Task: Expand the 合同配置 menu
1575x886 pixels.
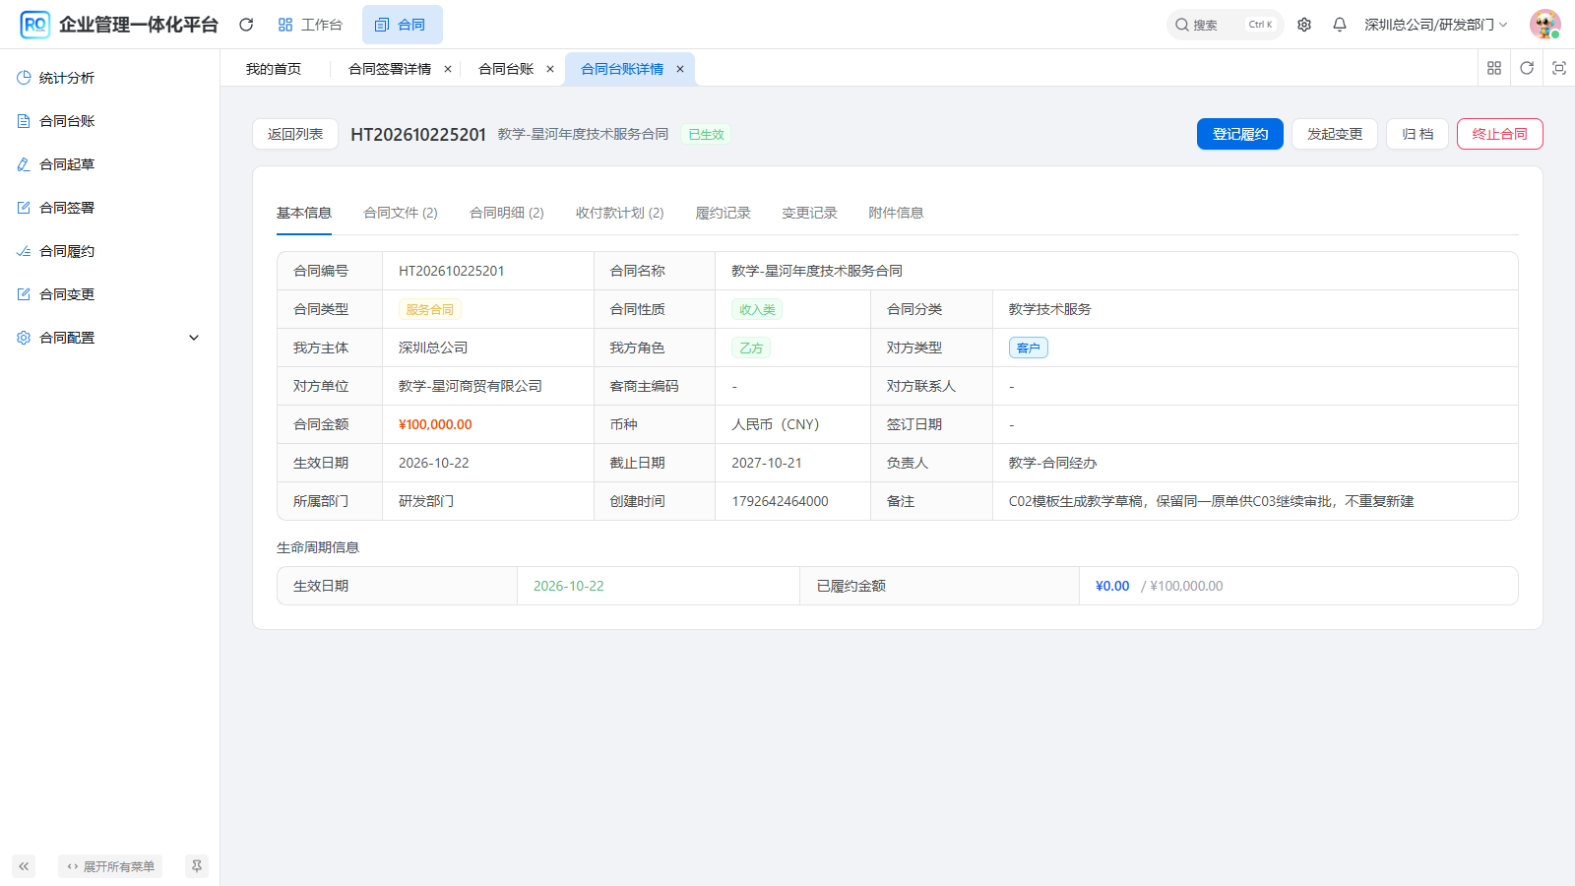Action: coord(109,338)
